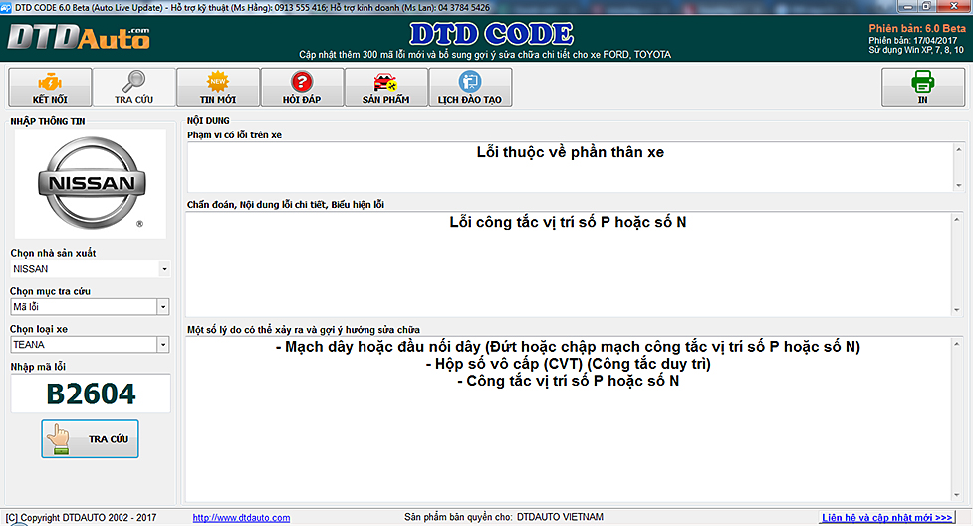The width and height of the screenshot is (973, 526).
Task: Open the TRA CỨU magnifier toolbar button
Action: pos(134,87)
